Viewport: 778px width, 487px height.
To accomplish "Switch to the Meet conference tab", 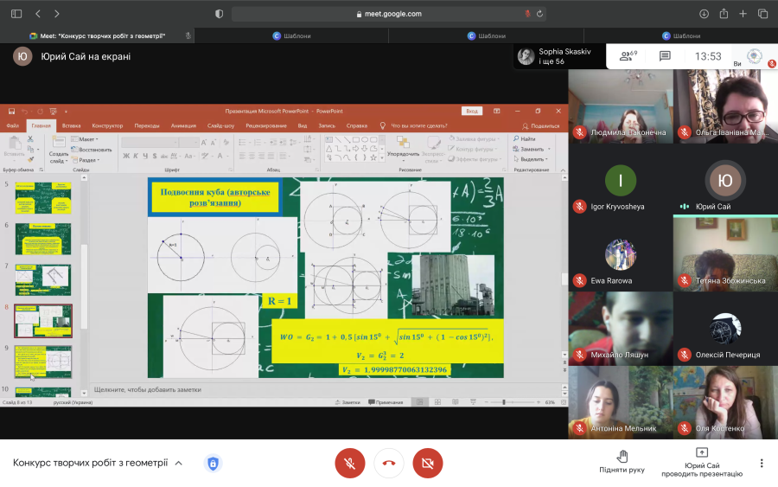I will (97, 35).
